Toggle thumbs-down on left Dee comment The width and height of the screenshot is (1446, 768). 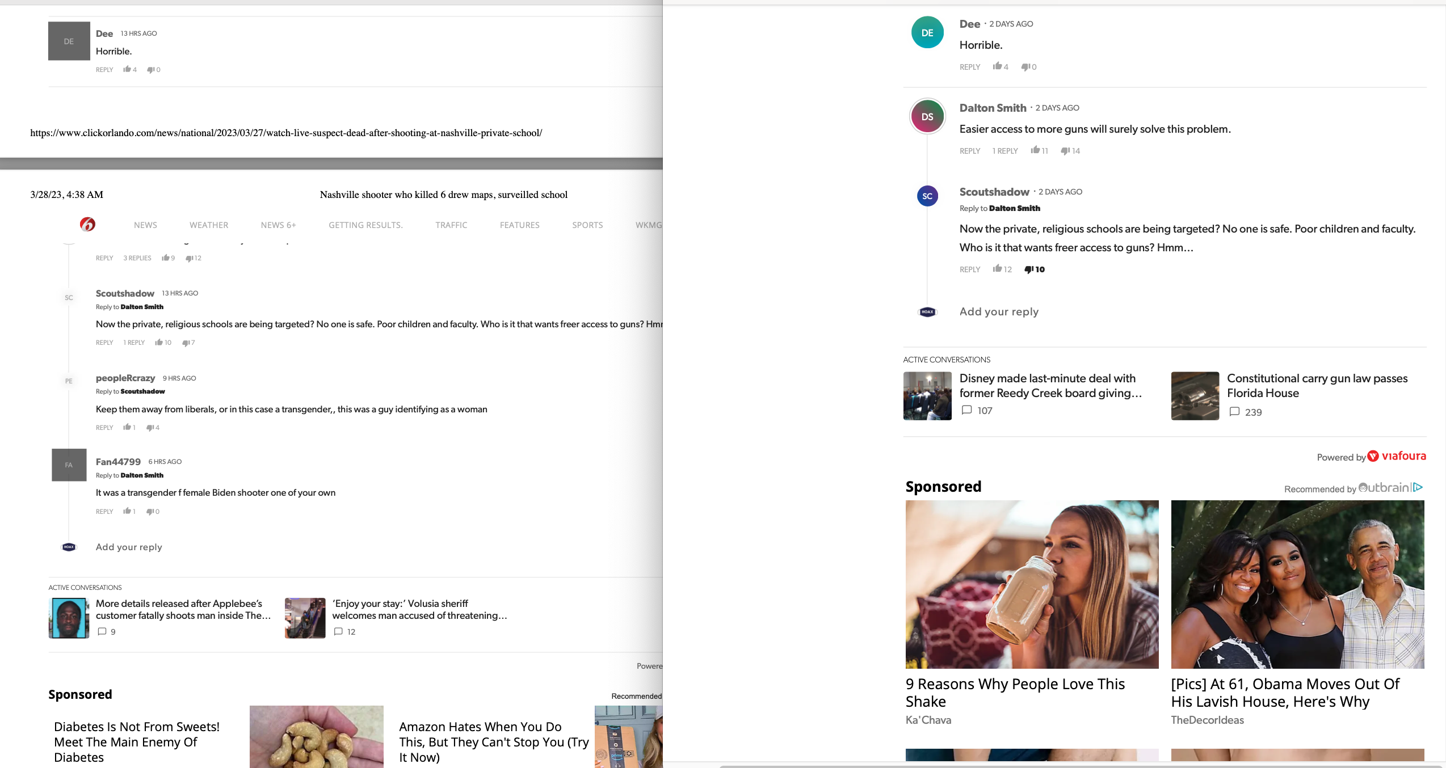[x=151, y=70]
